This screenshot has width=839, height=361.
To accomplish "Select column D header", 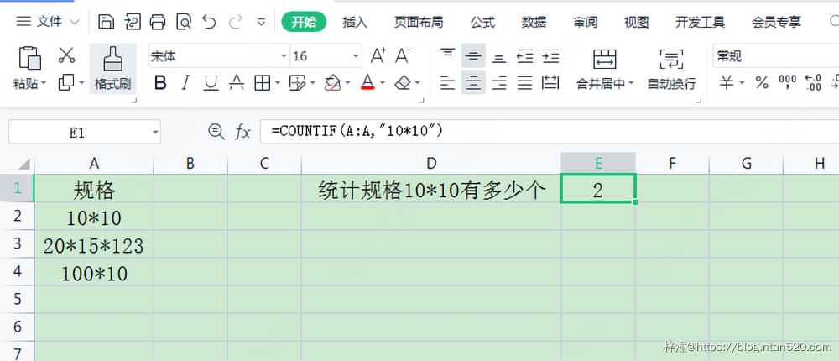I will [431, 164].
